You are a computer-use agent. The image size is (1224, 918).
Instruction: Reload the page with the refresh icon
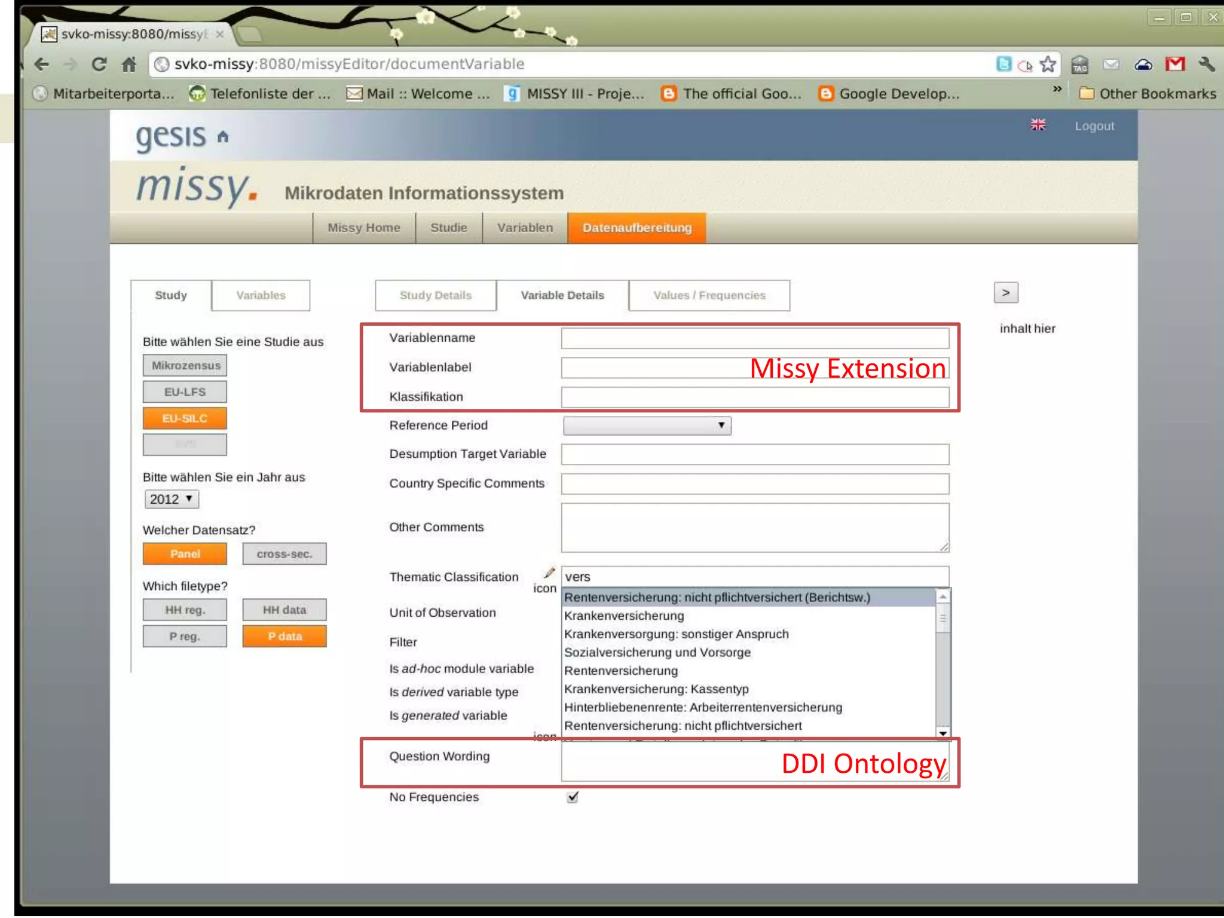pos(99,64)
